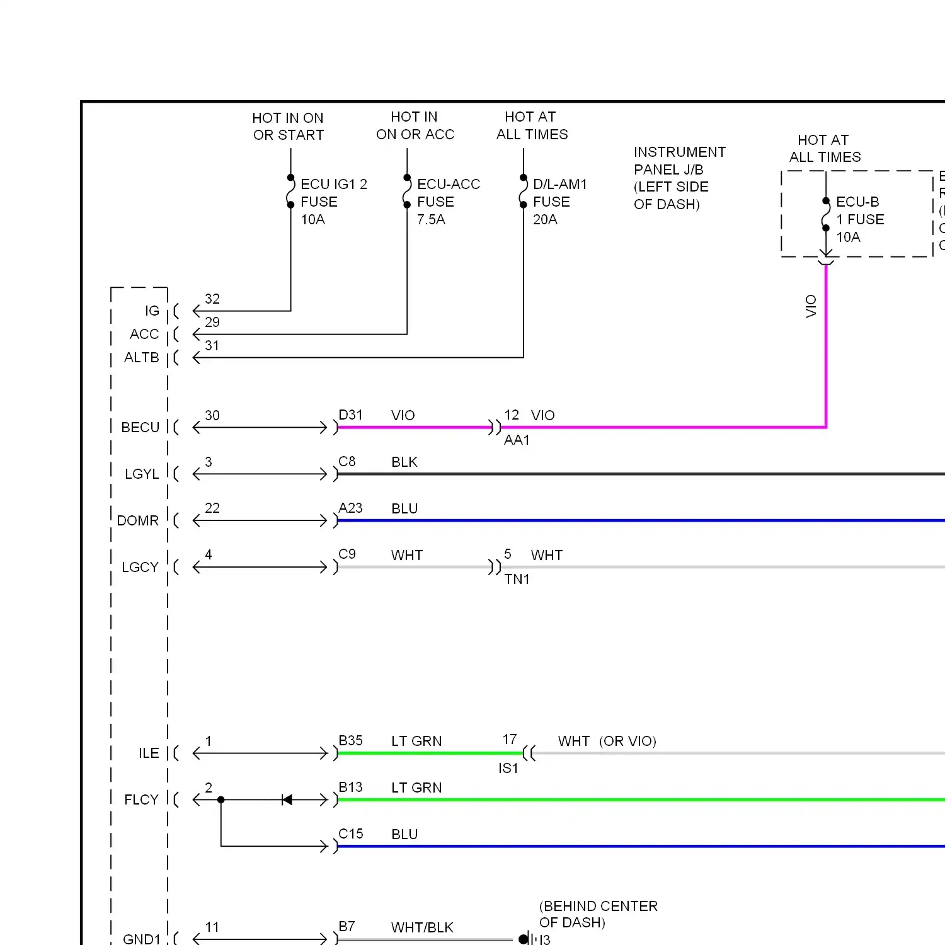945x945 pixels.
Task: Click the "D/L-AM1 FUSE 20A" text
Action: pyautogui.click(x=559, y=202)
